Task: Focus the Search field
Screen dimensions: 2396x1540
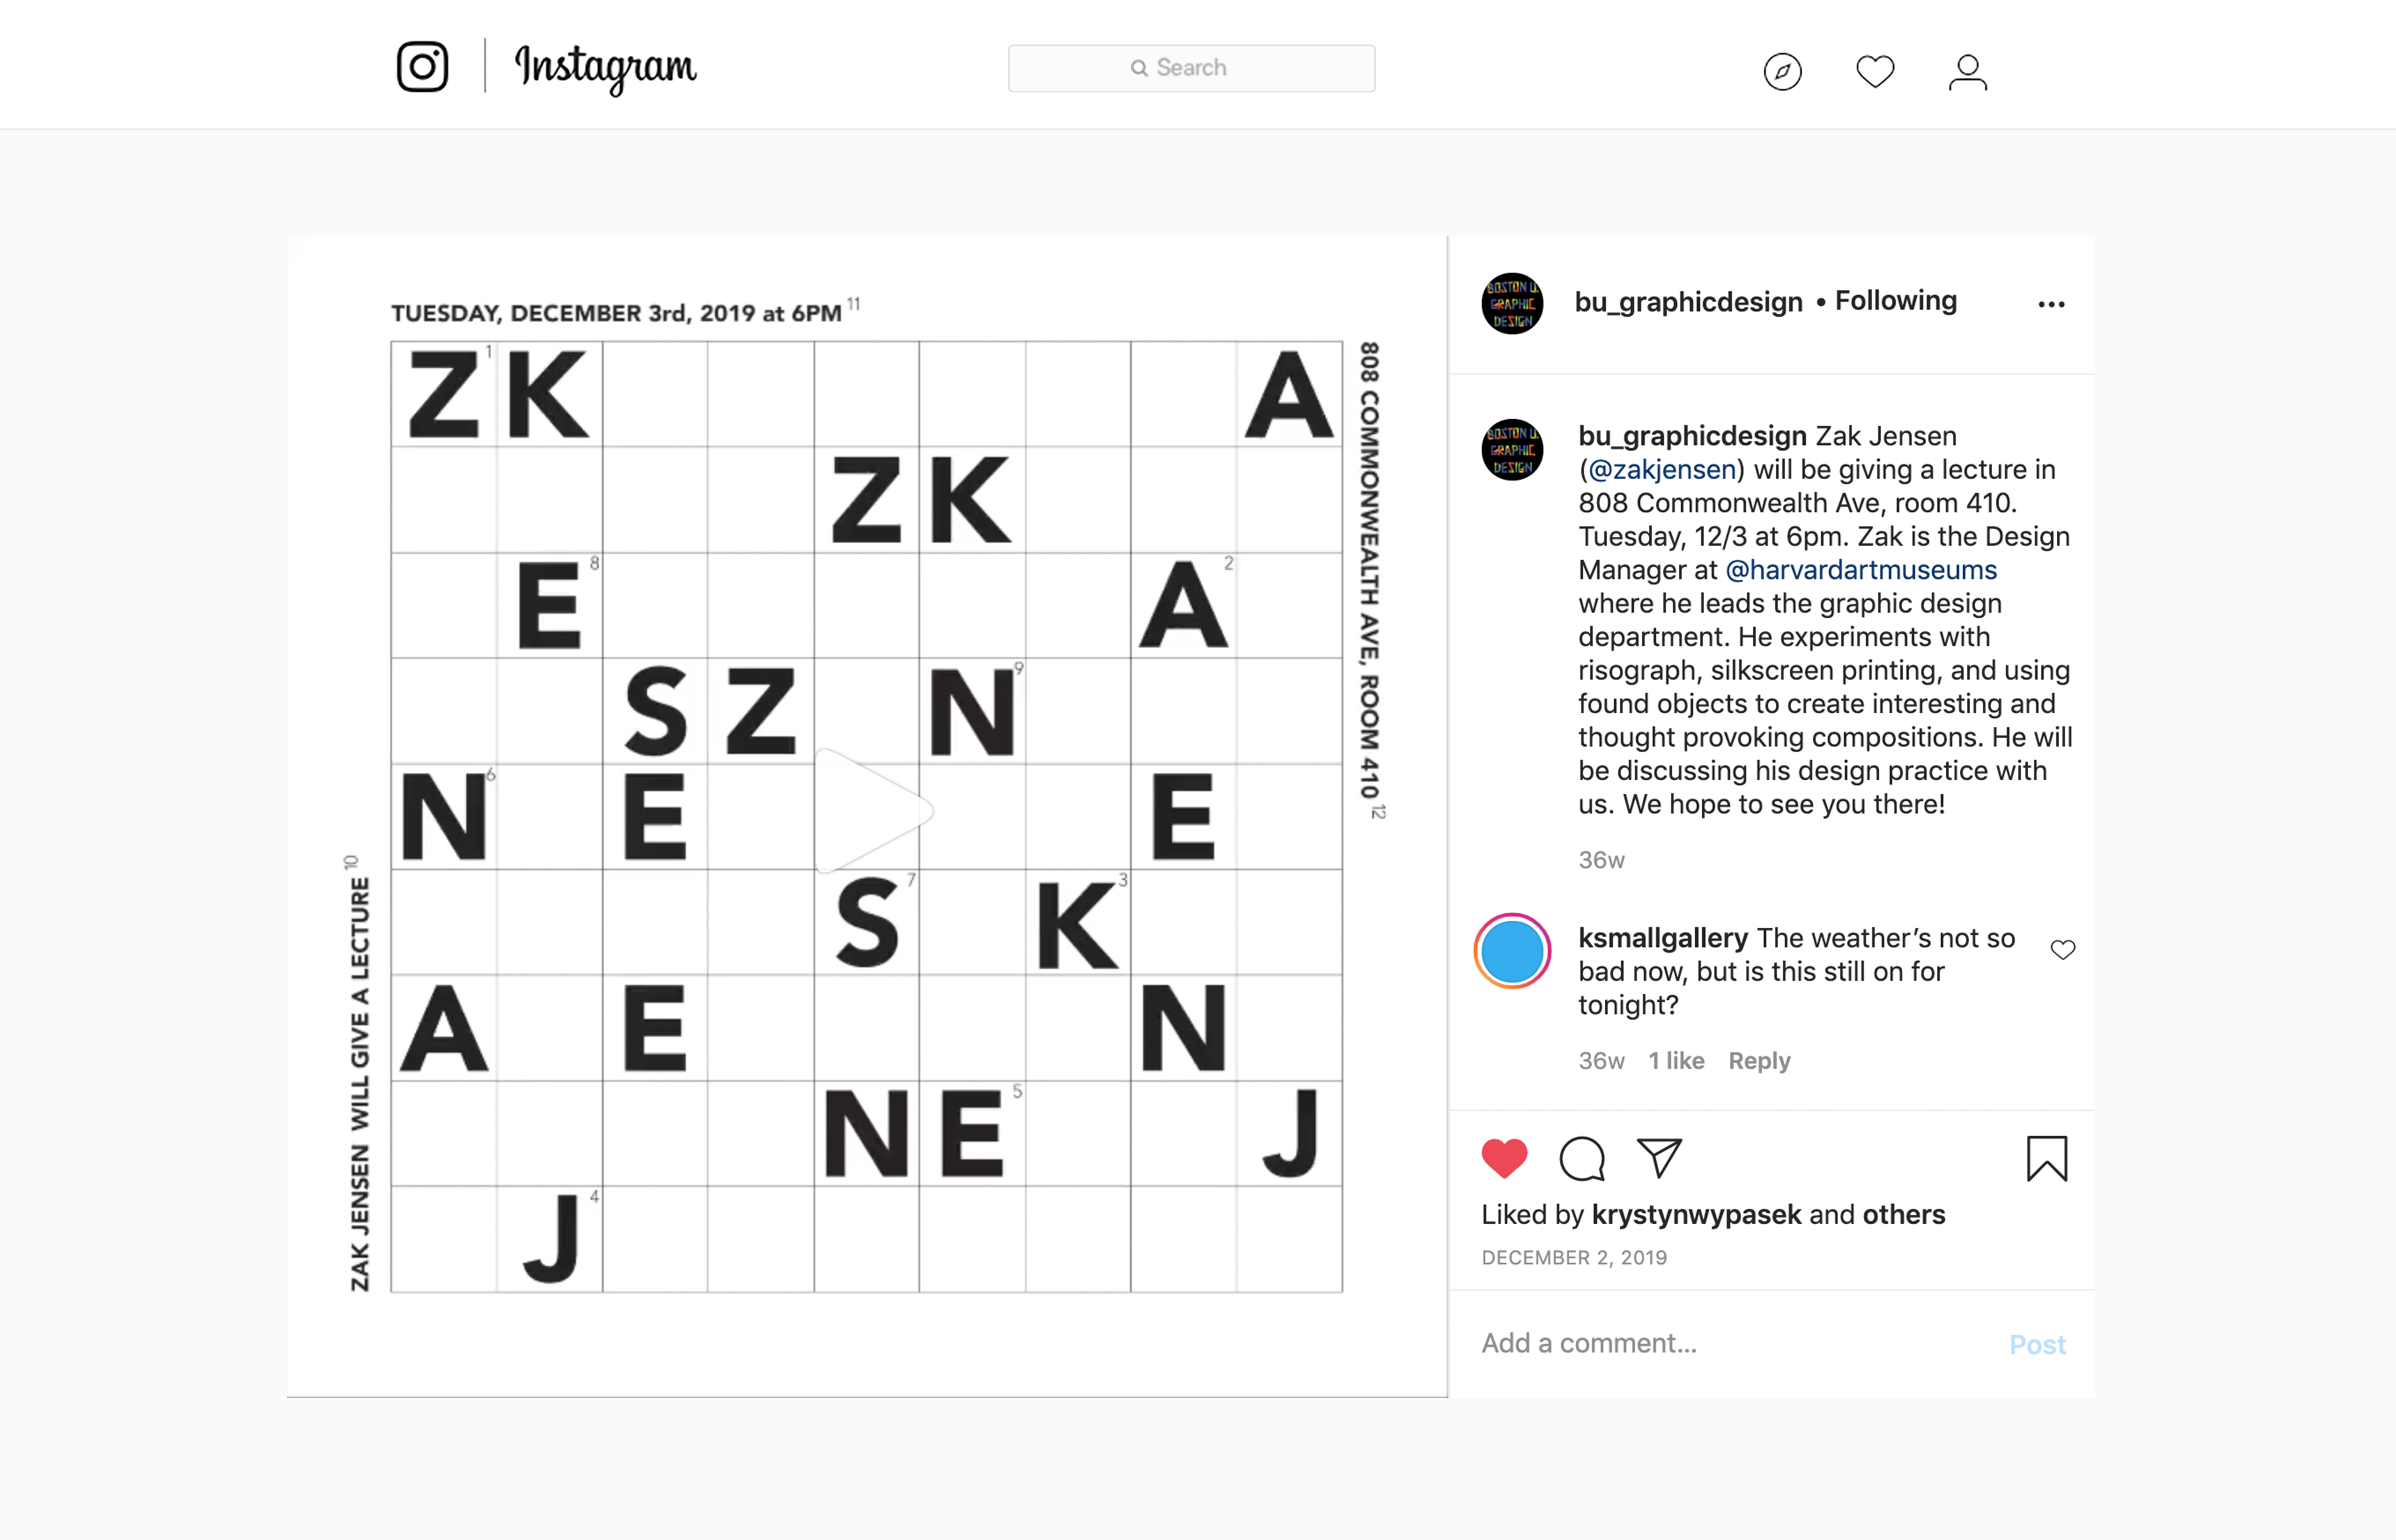Action: (1191, 68)
